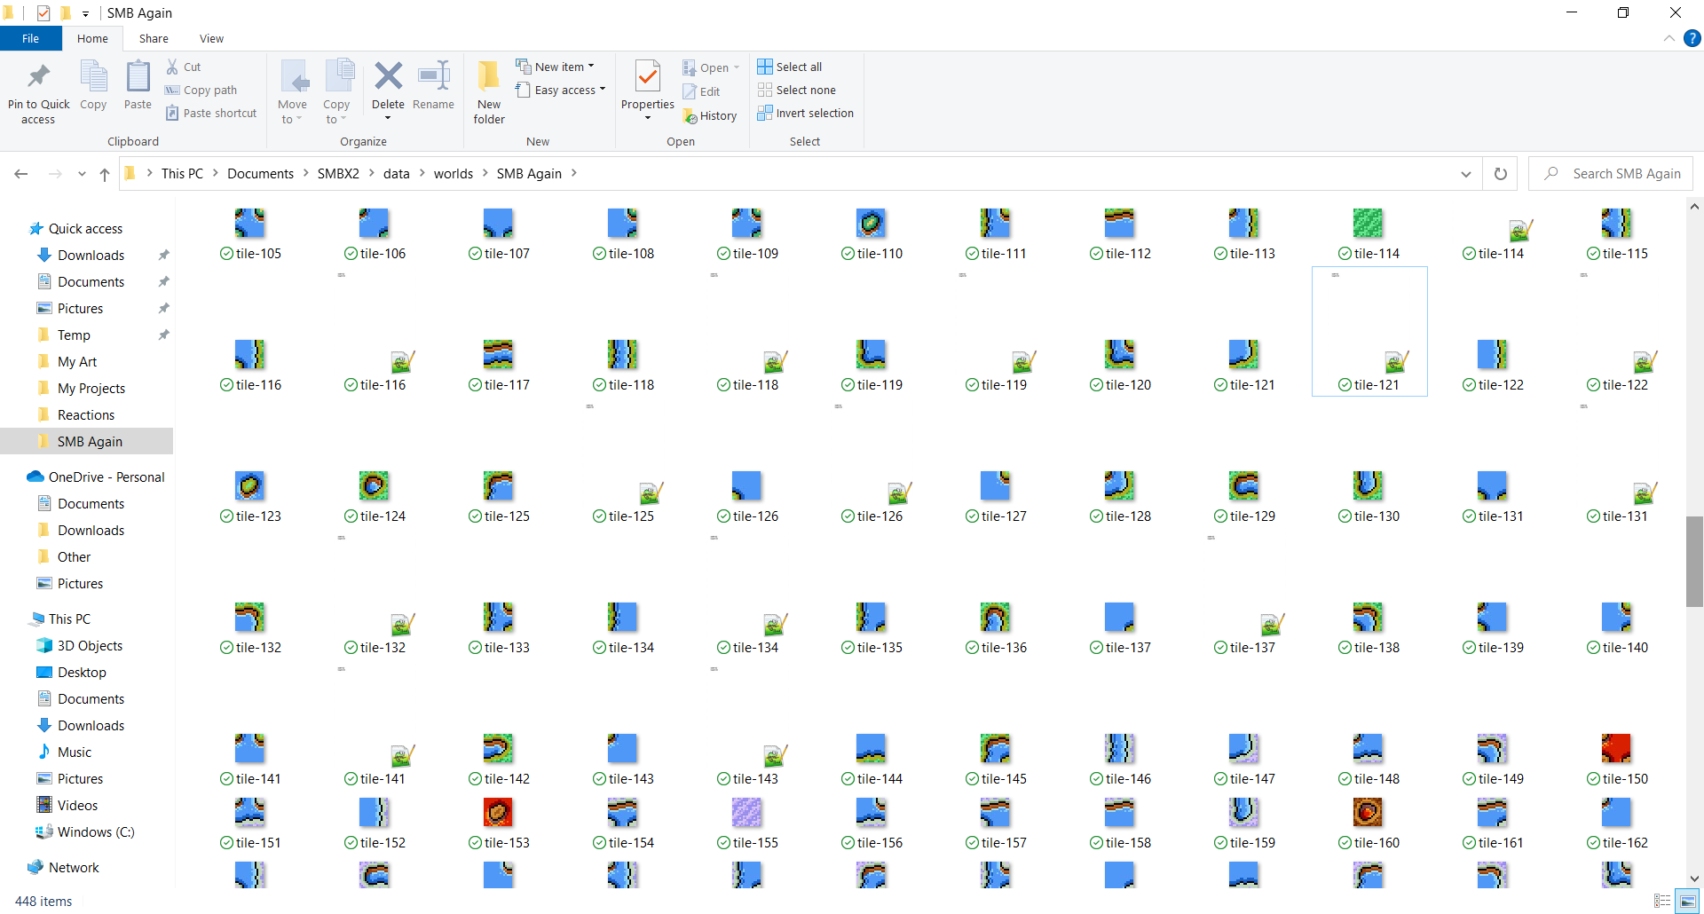Image resolution: width=1704 pixels, height=914 pixels.
Task: Create a New folder
Action: [489, 92]
